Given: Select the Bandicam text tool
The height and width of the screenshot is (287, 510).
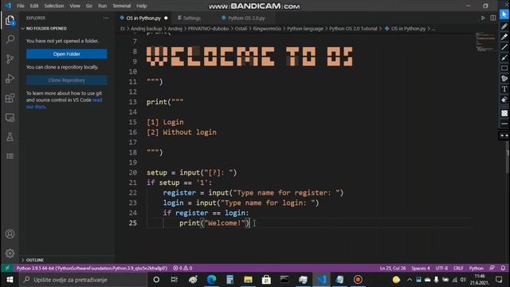Looking at the screenshot, I should pos(504,88).
